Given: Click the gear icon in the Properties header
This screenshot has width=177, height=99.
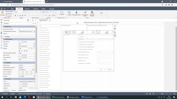Looking at the screenshot, I should (x=33, y=20).
